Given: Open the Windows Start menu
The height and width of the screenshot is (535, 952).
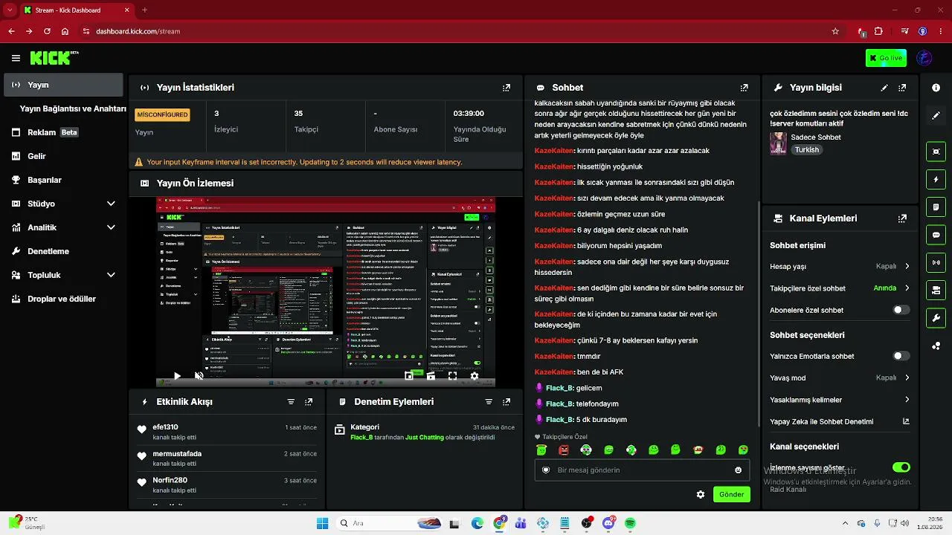Looking at the screenshot, I should [x=322, y=523].
